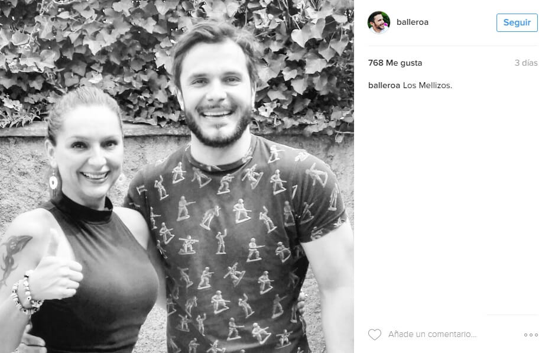Image resolution: width=542 pixels, height=353 pixels.
Task: Follow the account with the Seguir button
Action: 517,22
